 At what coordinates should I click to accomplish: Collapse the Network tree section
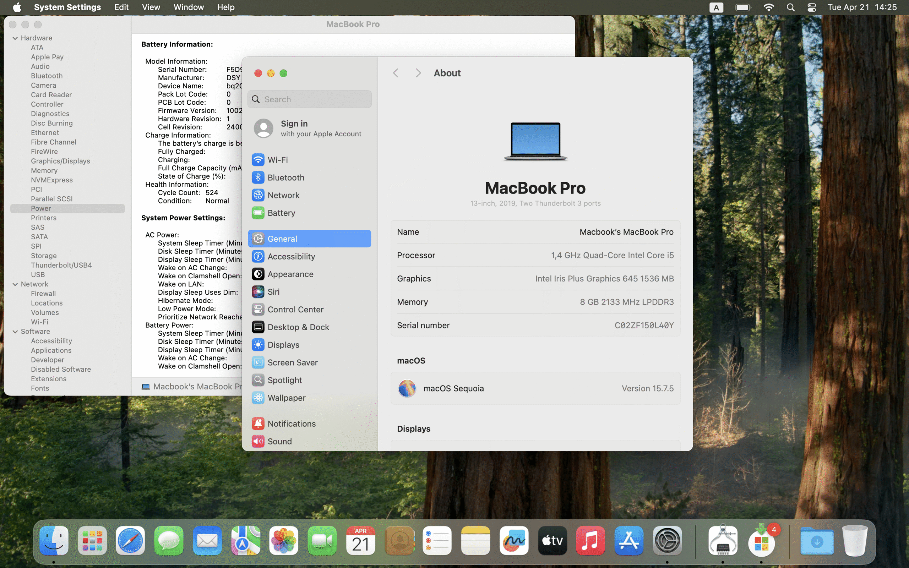tap(15, 284)
